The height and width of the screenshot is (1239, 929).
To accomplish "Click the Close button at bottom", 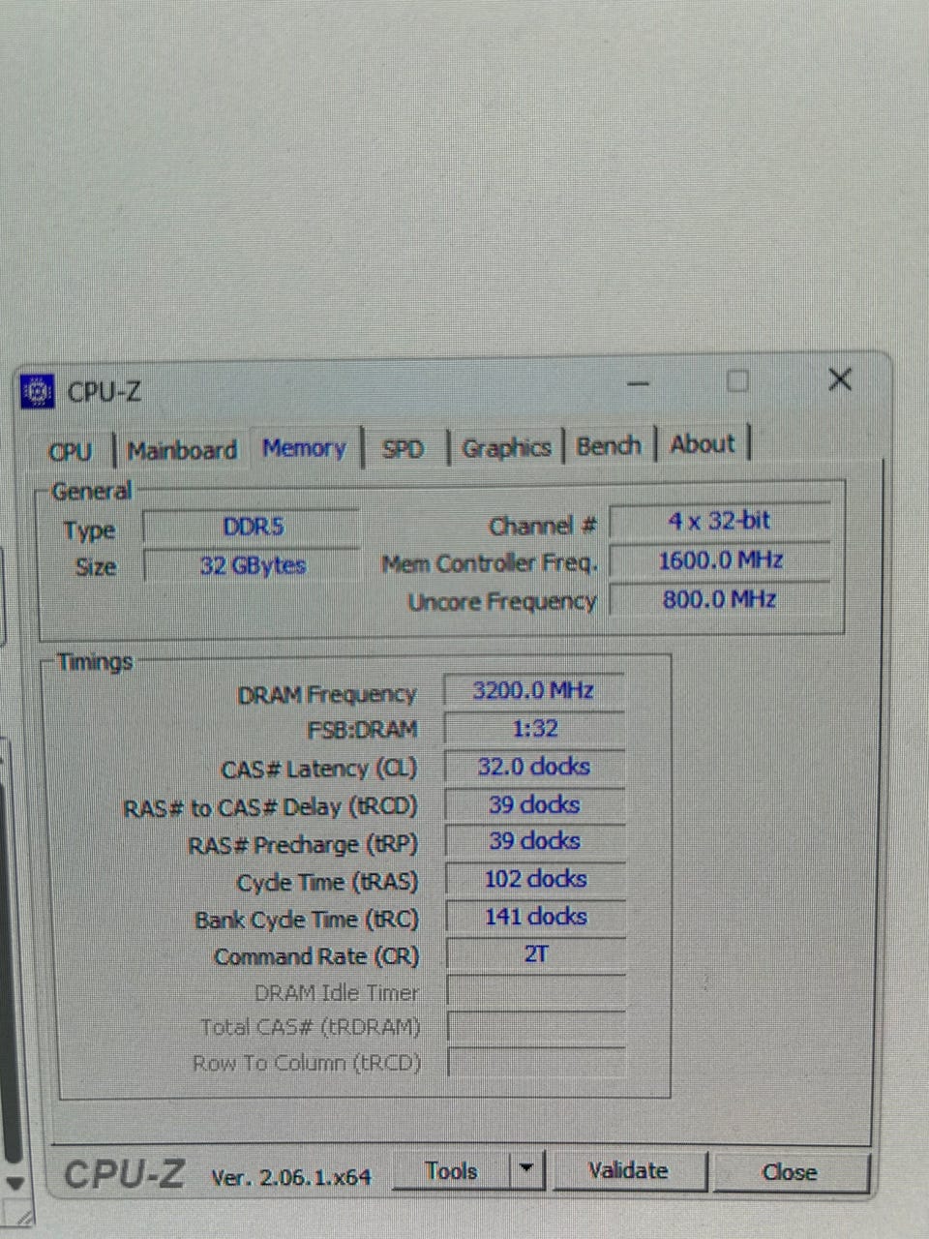I will [790, 1172].
